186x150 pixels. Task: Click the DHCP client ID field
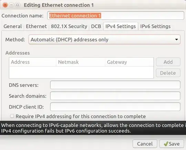point(115,107)
